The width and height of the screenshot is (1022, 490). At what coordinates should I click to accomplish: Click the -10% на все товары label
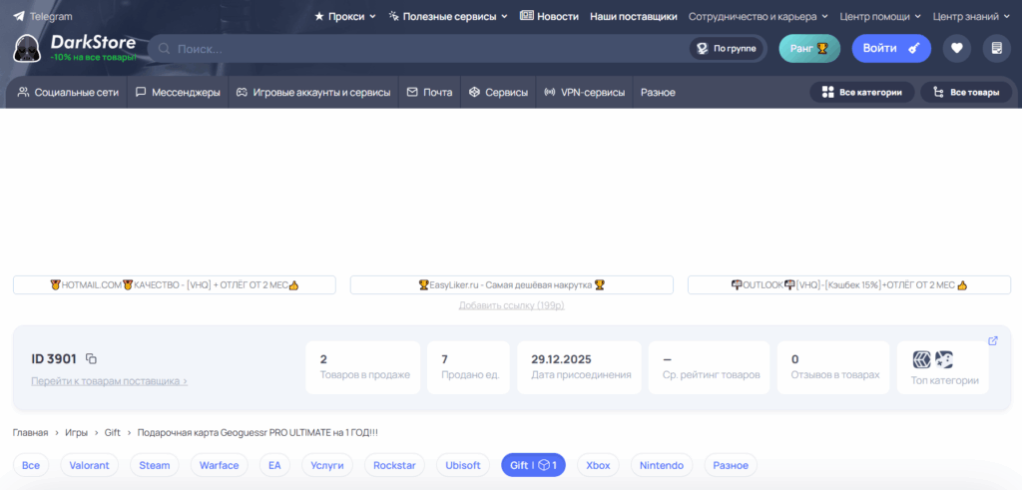click(93, 57)
